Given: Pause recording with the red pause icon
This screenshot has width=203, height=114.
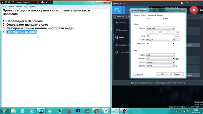Looking at the screenshot, I should 34,2.
